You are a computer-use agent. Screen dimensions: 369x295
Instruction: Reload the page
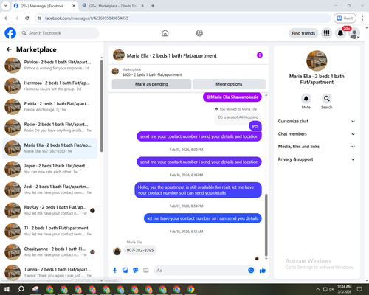tap(27, 18)
